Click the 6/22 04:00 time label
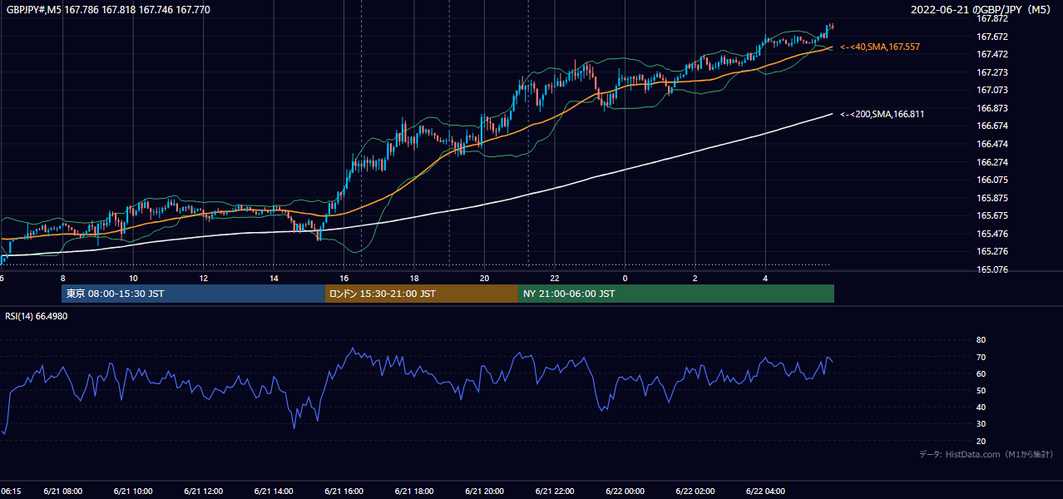Image resolution: width=1063 pixels, height=499 pixels. tap(765, 492)
